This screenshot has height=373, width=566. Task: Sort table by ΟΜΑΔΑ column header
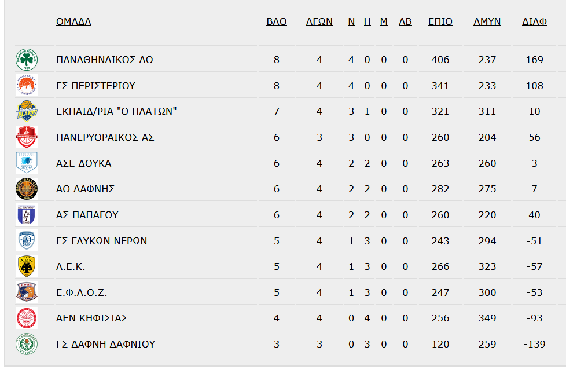pos(73,21)
